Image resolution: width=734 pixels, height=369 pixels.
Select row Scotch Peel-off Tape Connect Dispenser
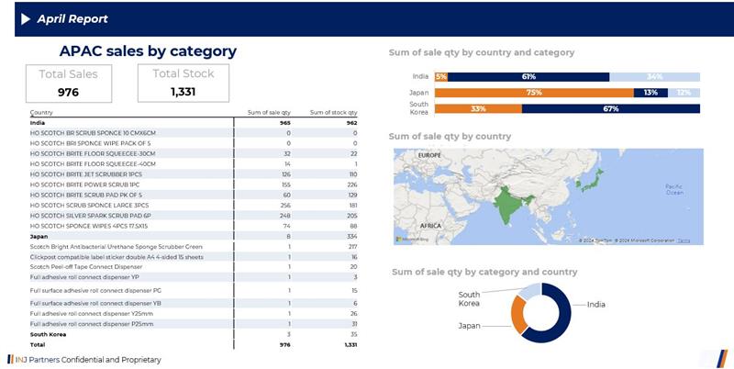pos(194,267)
